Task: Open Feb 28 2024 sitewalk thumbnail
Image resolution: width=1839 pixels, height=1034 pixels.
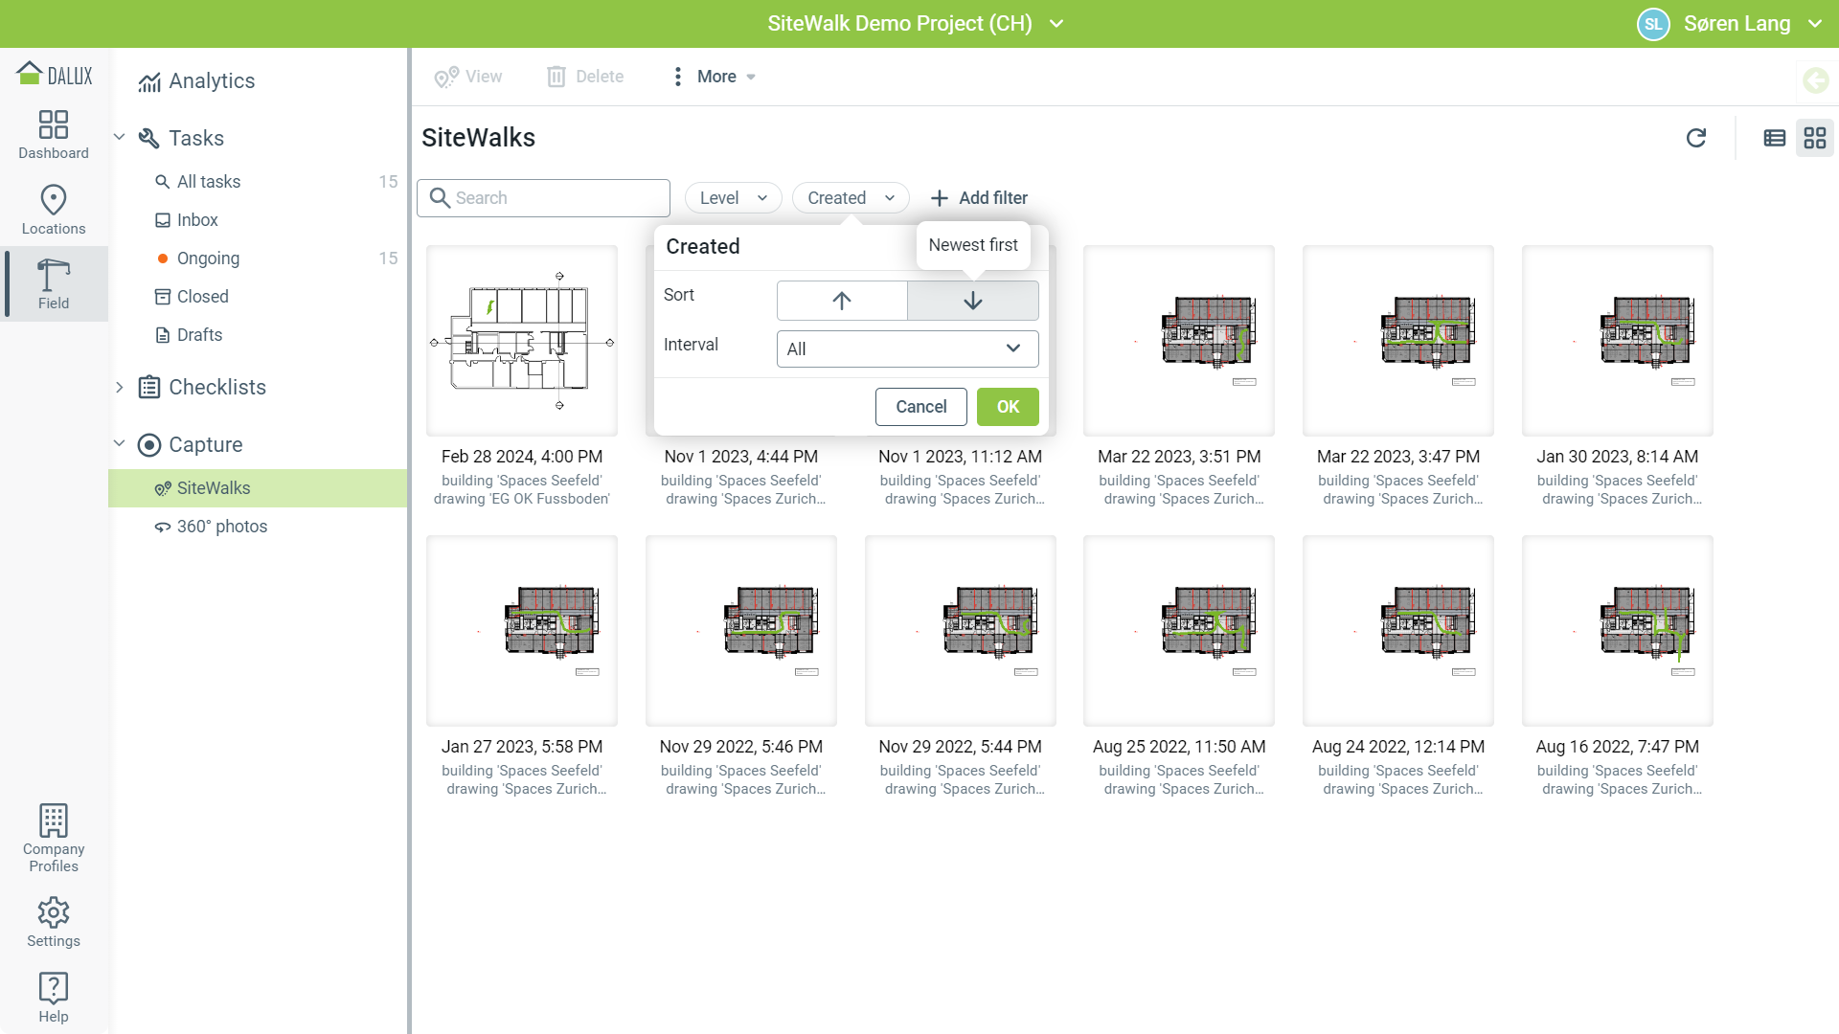Action: pyautogui.click(x=522, y=341)
